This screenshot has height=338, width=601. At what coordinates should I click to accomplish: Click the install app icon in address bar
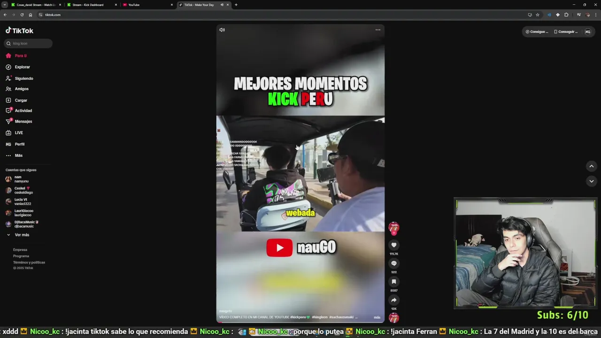tap(530, 15)
